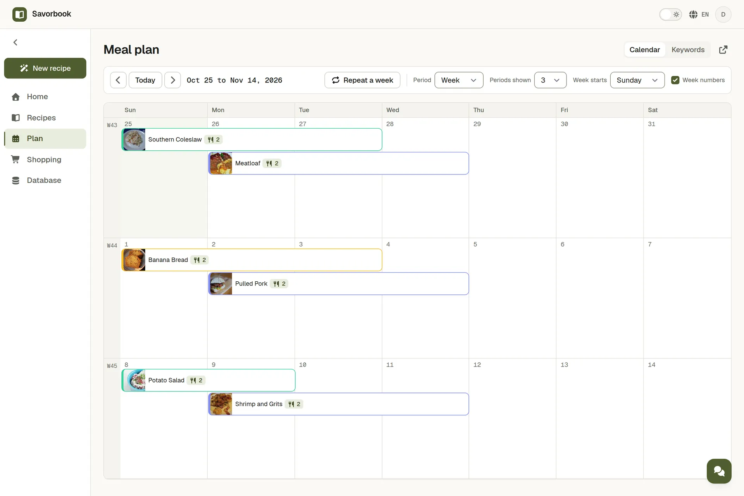
Task: Select the day cell numbered 14
Action: coord(687,418)
